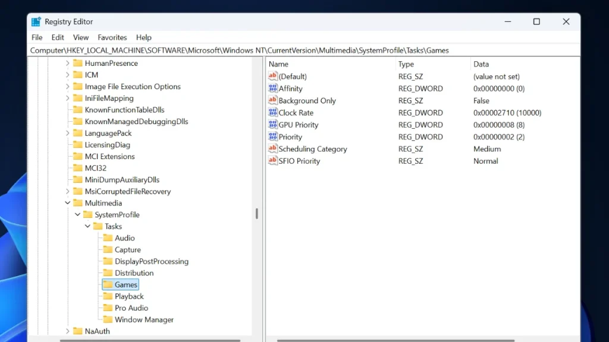The width and height of the screenshot is (609, 342).
Task: Click the tree pane vertical scrollbar thumb
Action: tap(257, 214)
